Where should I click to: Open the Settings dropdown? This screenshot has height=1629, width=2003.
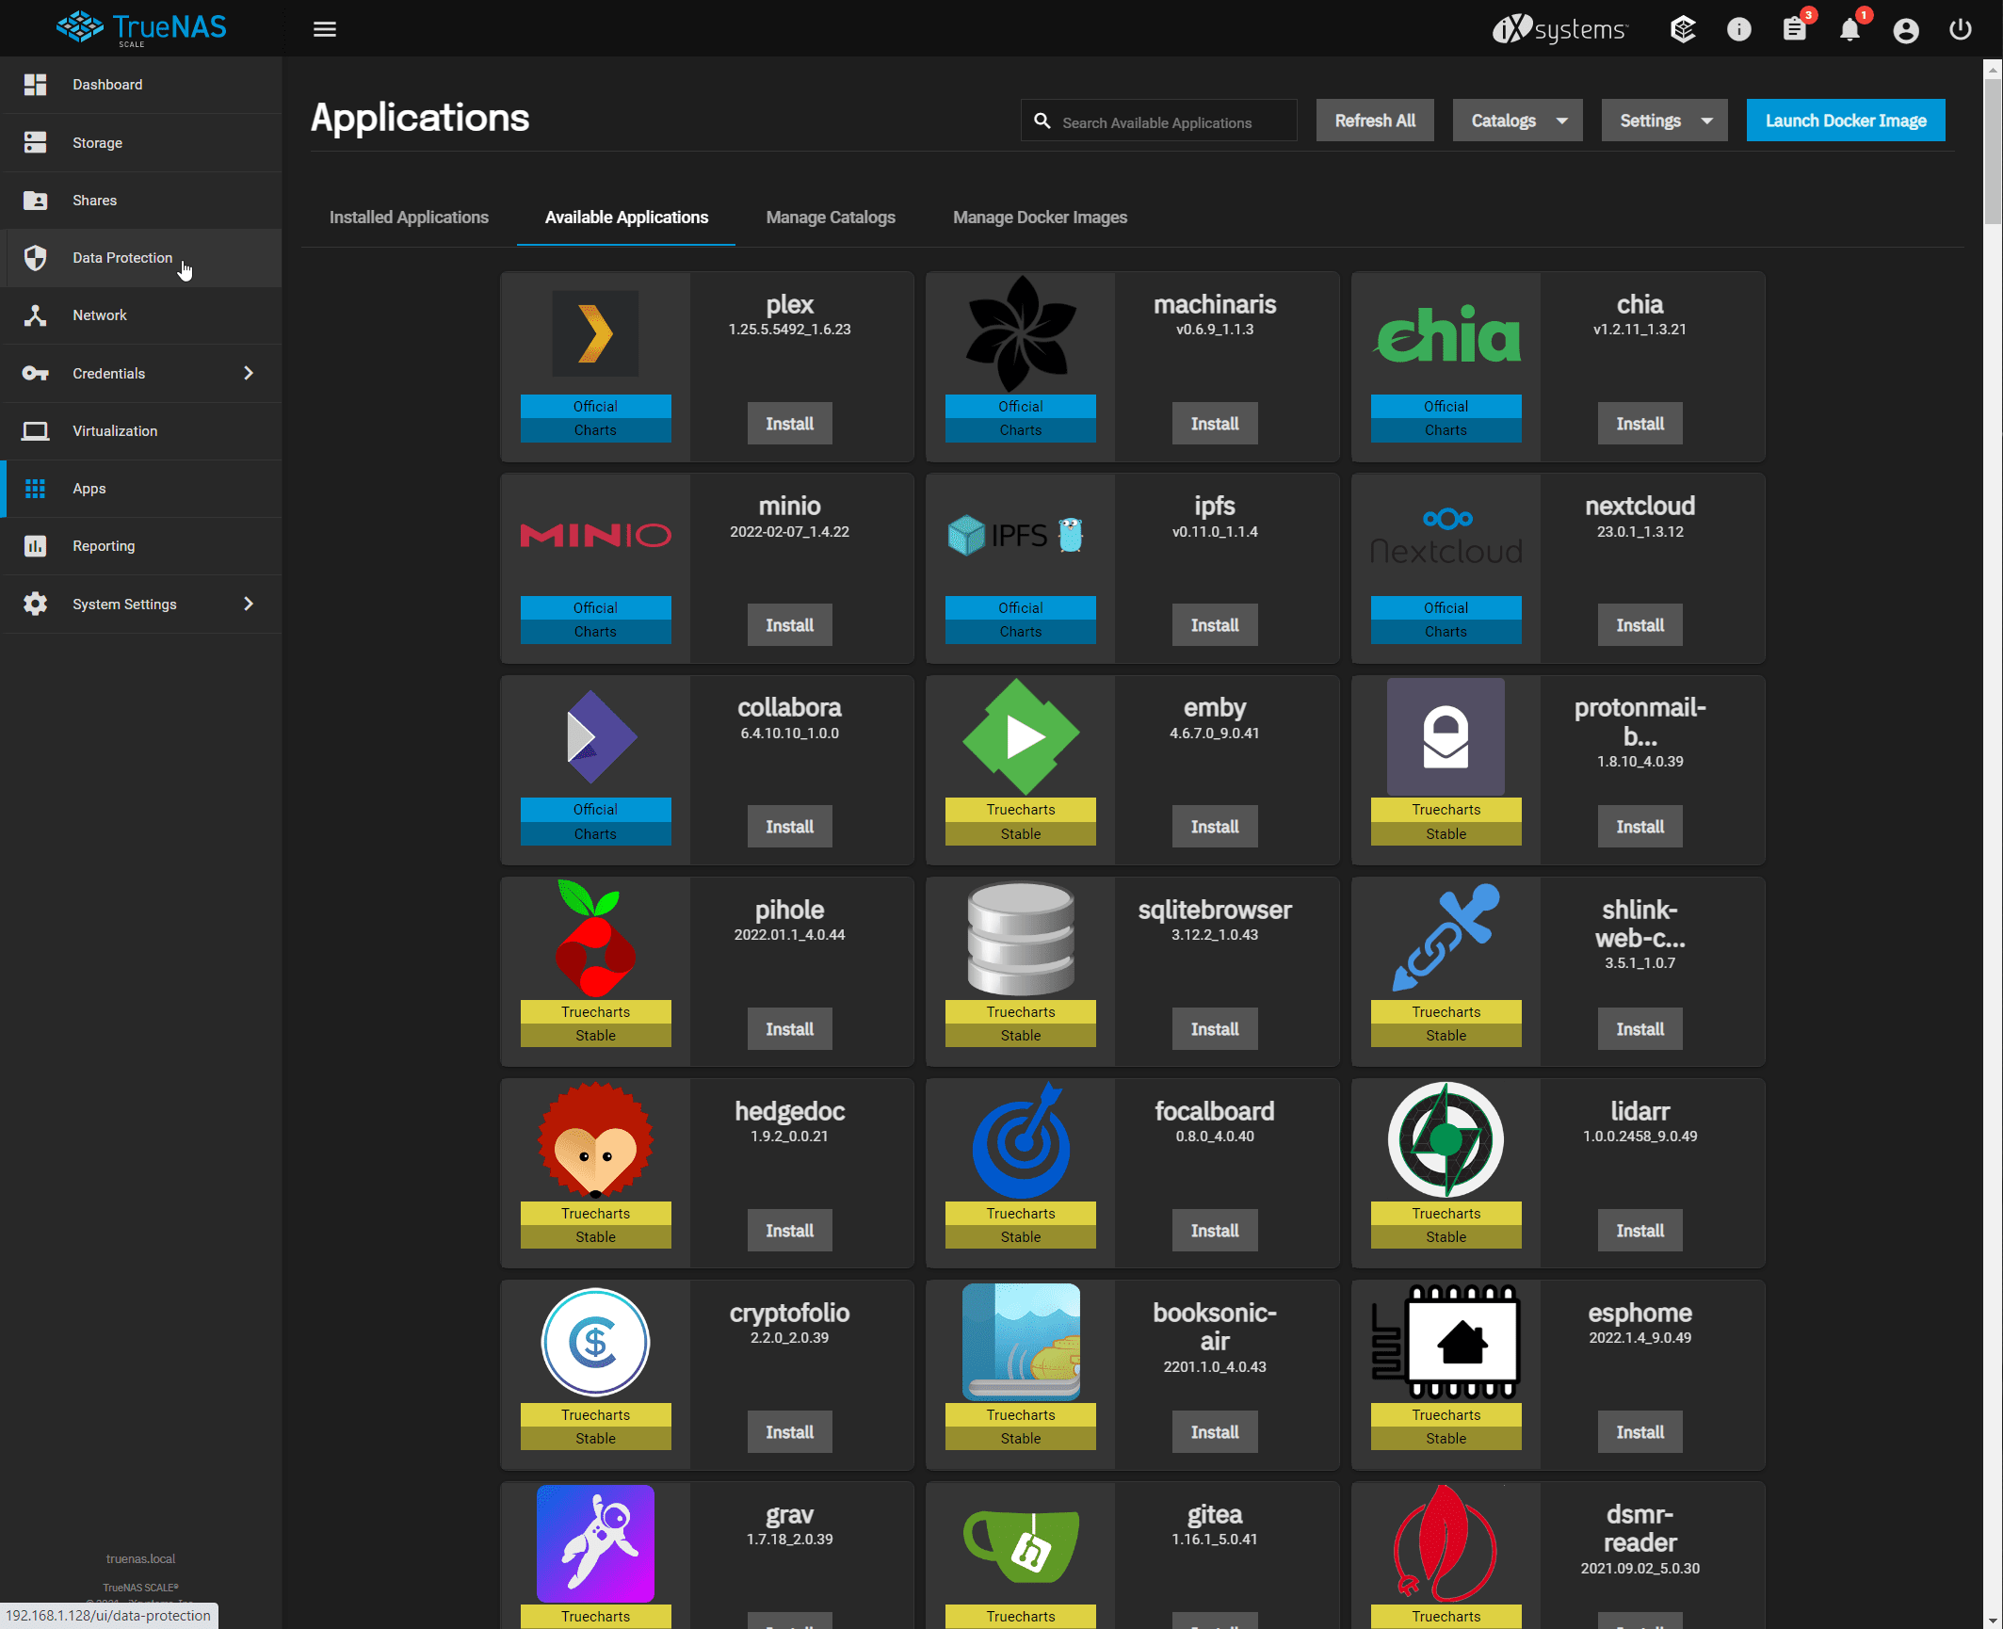click(x=1664, y=121)
